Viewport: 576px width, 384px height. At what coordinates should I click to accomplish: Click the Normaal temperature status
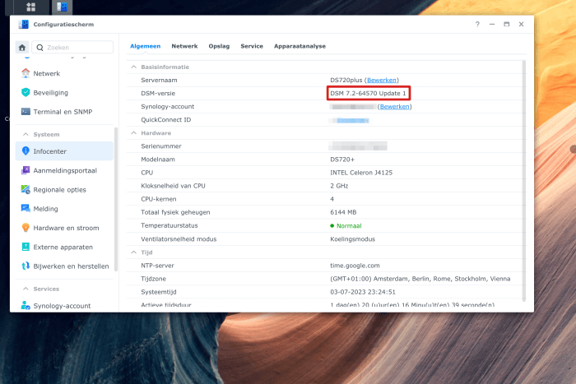pyautogui.click(x=346, y=226)
